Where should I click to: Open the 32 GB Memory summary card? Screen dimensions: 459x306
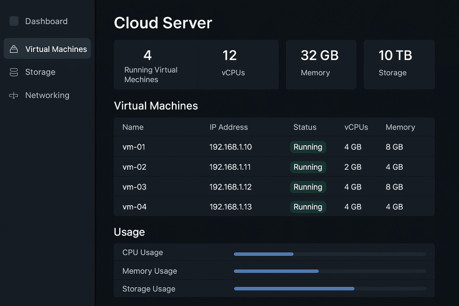pos(321,65)
